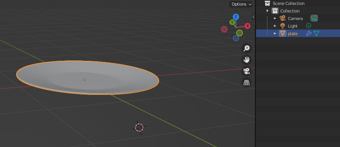Select the Camera object in outliner

295,19
